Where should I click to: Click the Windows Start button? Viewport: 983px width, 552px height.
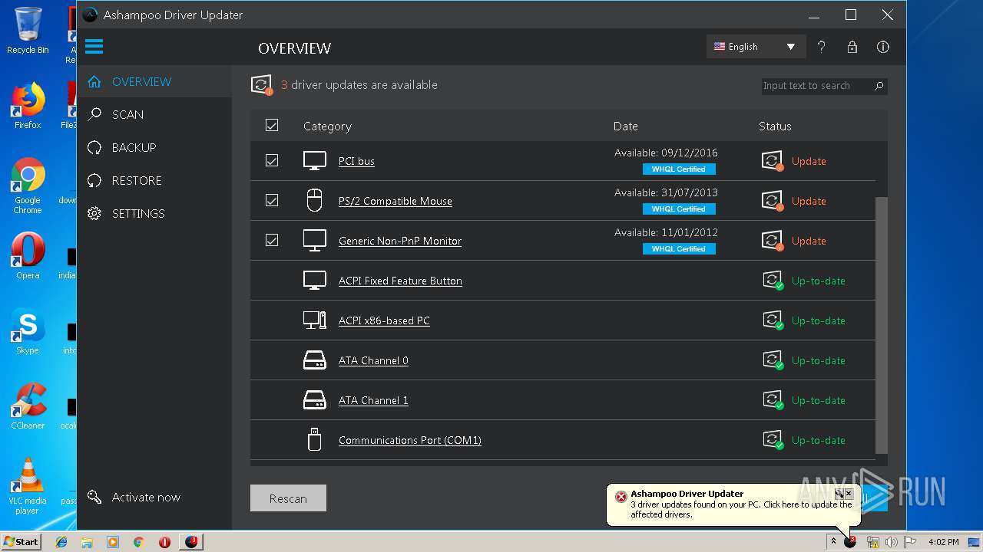pos(22,541)
